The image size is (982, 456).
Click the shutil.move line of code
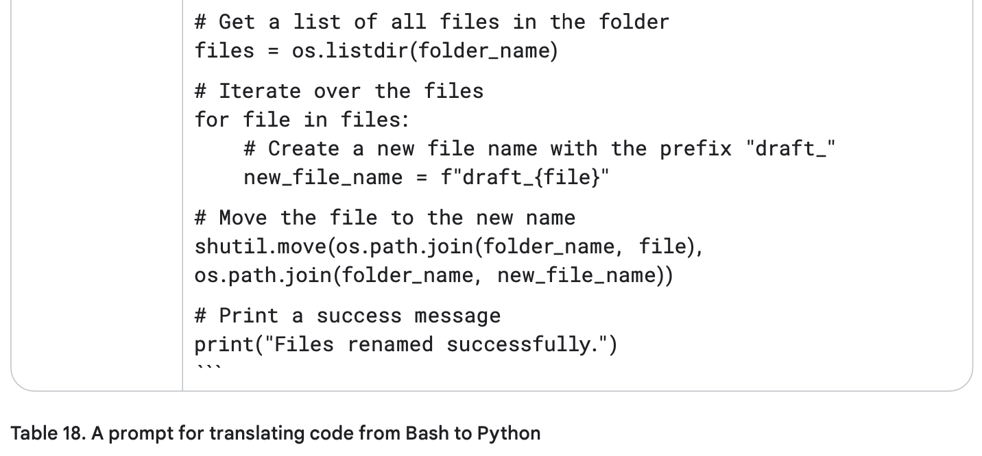pyautogui.click(x=449, y=246)
